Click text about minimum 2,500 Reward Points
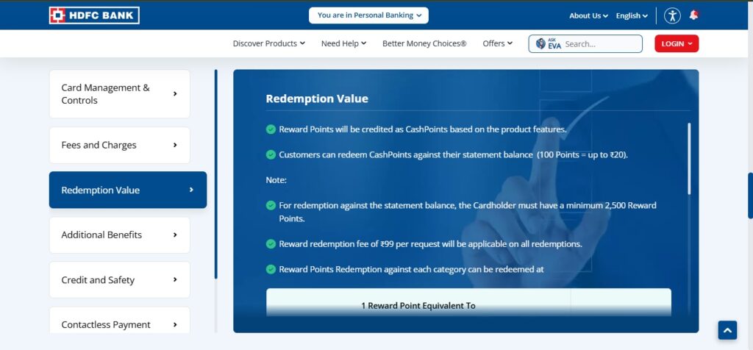The height and width of the screenshot is (350, 753). point(467,212)
